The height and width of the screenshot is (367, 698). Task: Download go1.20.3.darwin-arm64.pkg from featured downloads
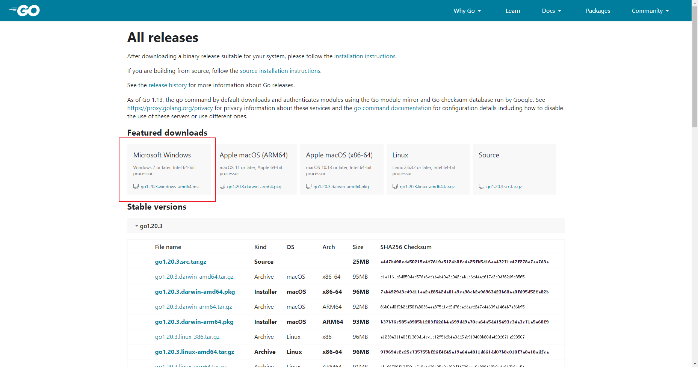(x=254, y=187)
